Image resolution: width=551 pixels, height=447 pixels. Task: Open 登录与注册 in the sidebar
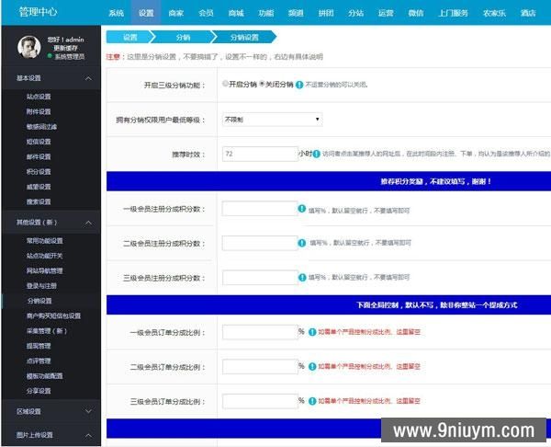click(41, 286)
